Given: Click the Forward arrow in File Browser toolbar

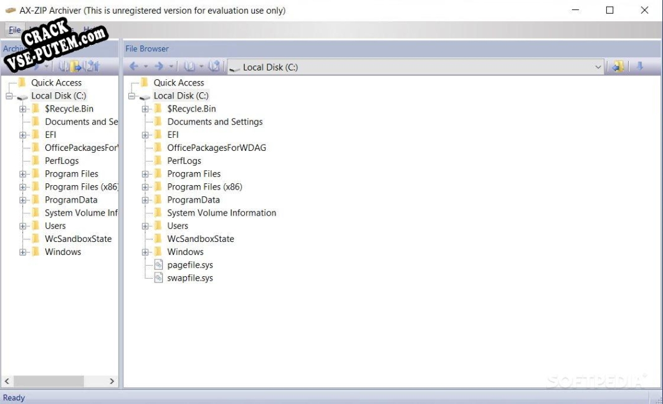Looking at the screenshot, I should (159, 67).
